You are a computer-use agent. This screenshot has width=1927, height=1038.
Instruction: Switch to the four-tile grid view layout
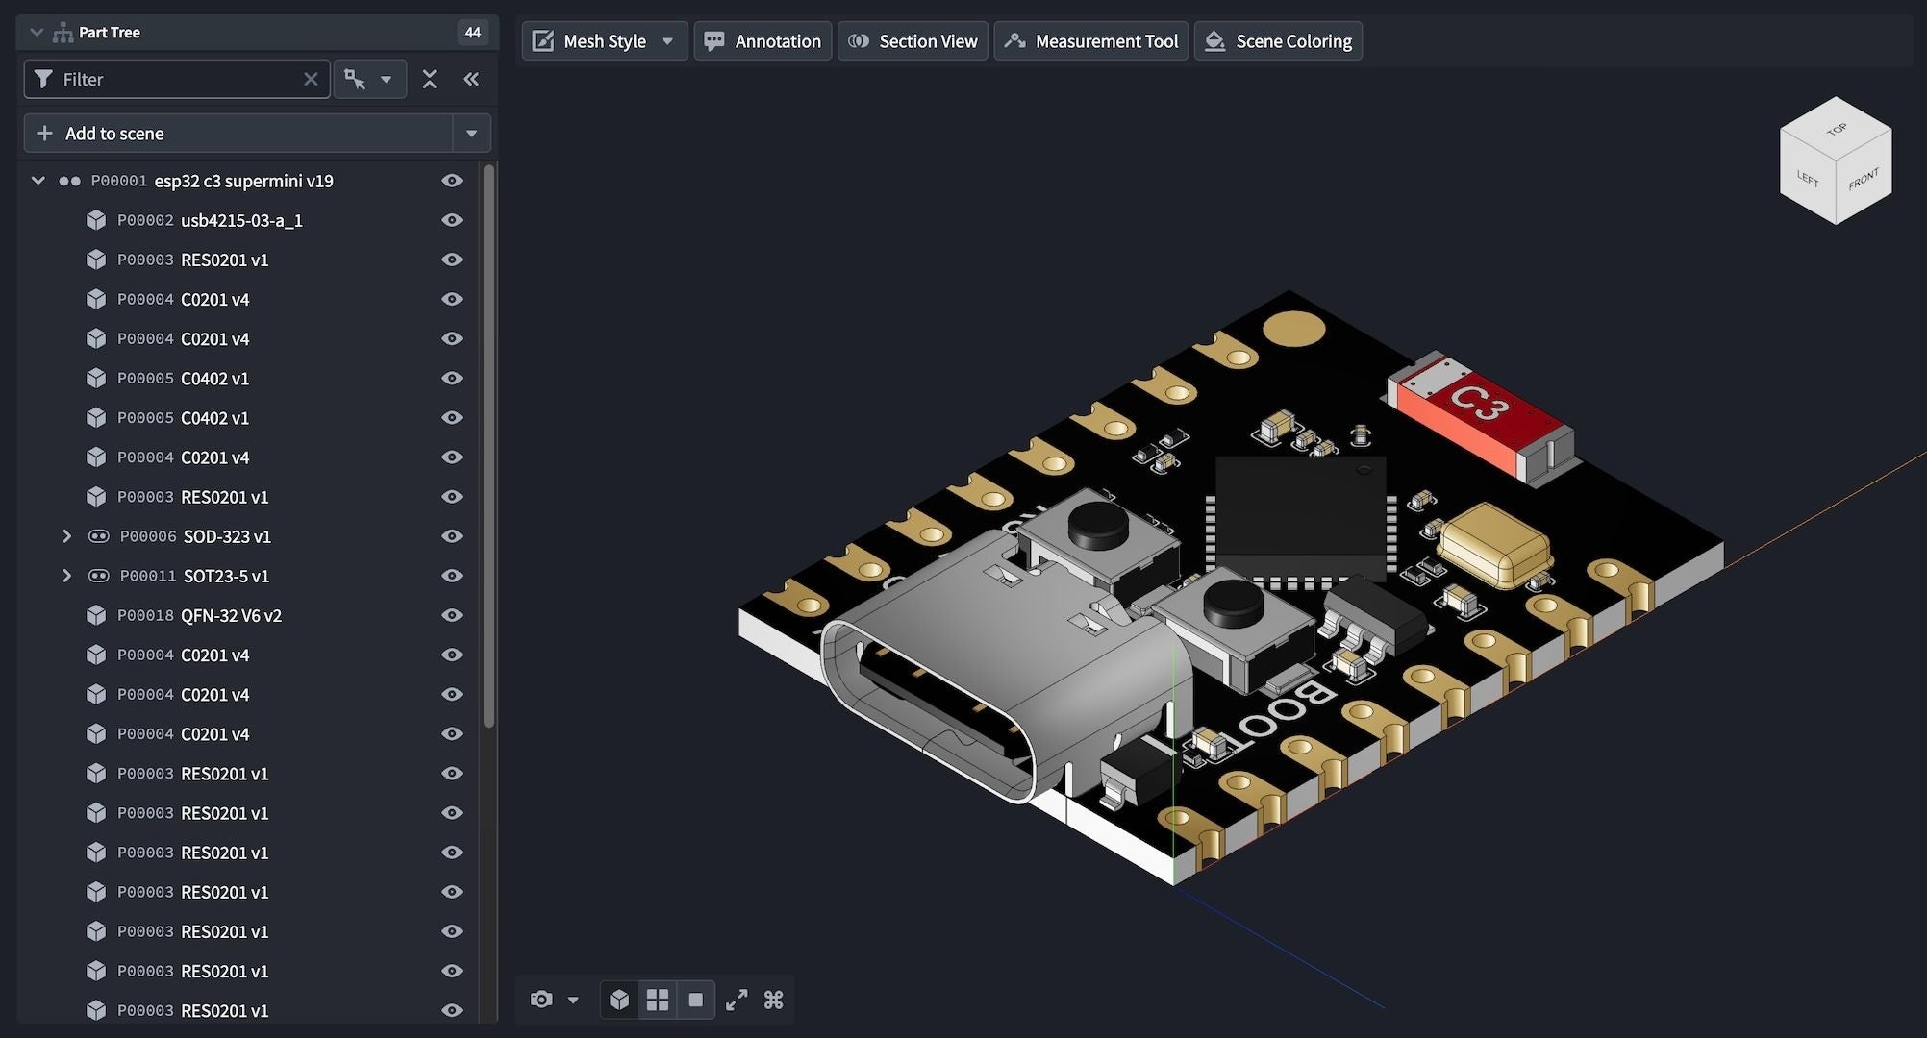tap(658, 1000)
